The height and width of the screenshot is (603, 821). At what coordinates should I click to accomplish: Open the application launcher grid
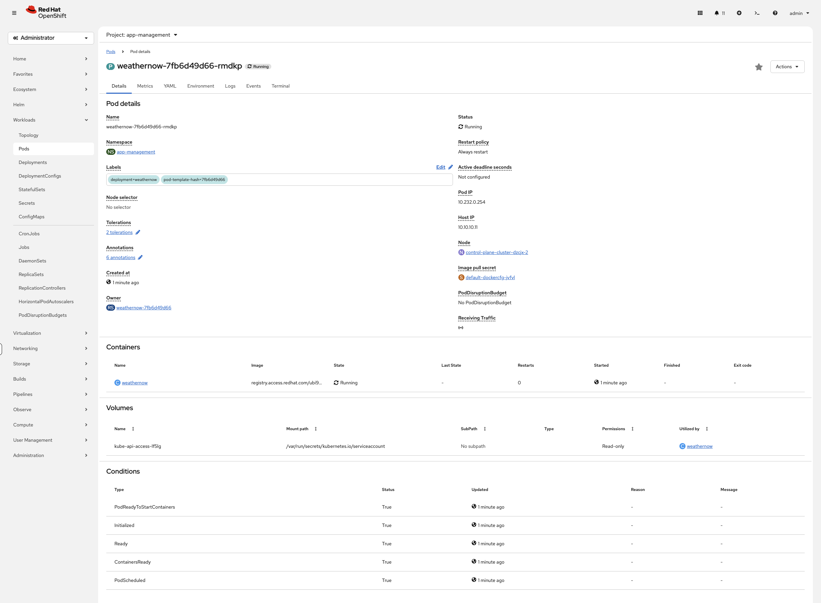coord(700,13)
